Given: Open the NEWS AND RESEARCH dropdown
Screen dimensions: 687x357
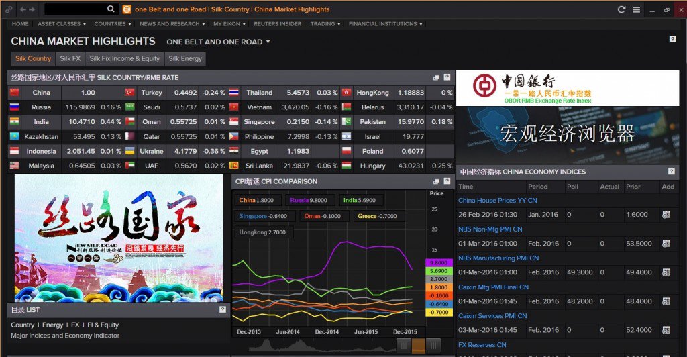Looking at the screenshot, I should [x=172, y=24].
